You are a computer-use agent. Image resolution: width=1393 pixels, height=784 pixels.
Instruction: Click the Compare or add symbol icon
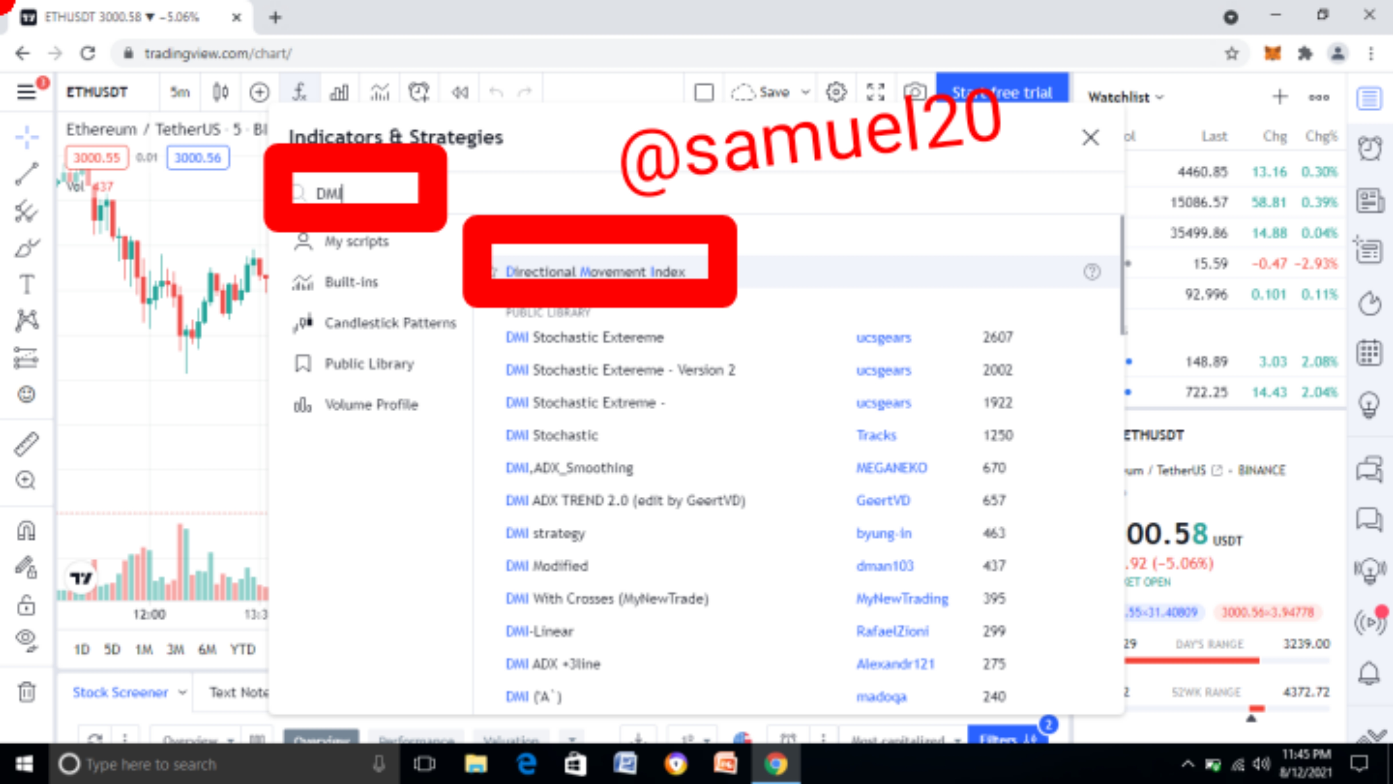(x=259, y=92)
